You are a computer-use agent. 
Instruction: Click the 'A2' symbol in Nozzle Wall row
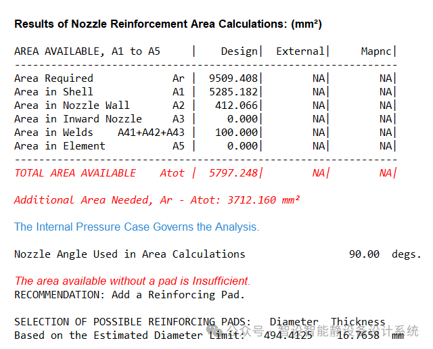(x=179, y=106)
